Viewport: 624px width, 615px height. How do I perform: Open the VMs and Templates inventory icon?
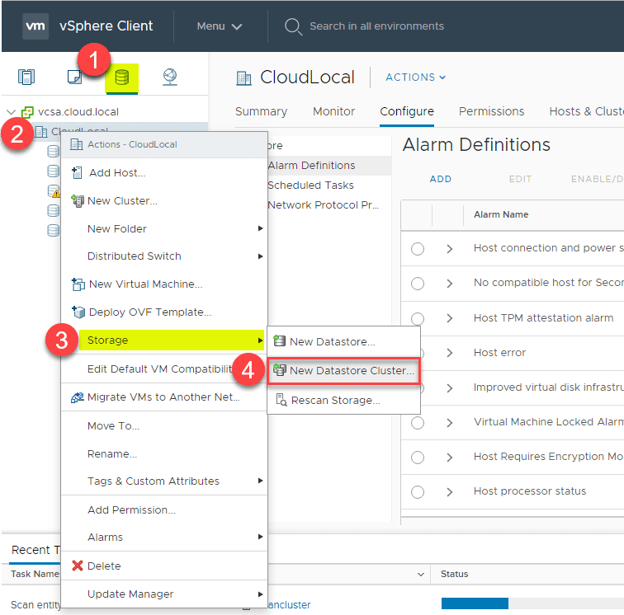coord(74,77)
